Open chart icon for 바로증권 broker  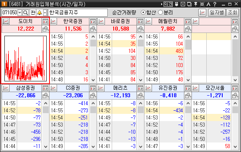pos(101,21)
